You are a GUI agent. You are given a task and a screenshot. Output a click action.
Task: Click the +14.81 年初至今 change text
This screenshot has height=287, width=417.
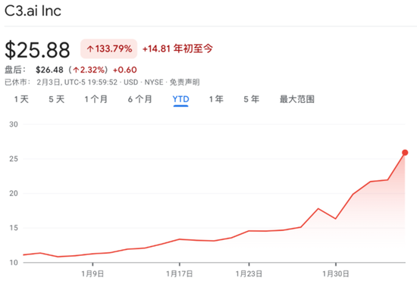click(177, 48)
